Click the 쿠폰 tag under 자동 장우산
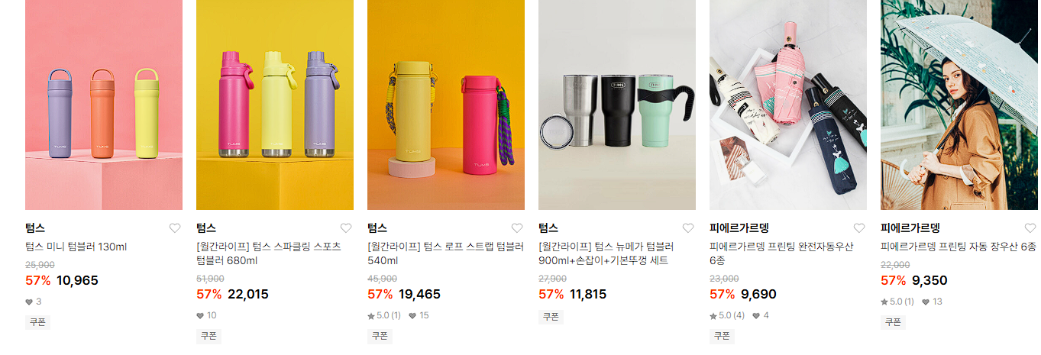1041x355 pixels. pos(893,322)
